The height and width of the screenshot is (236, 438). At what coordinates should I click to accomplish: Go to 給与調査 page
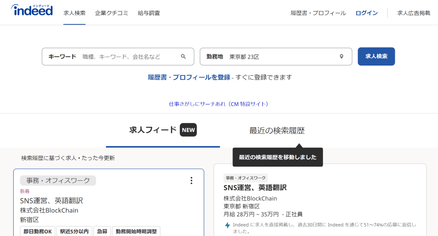point(149,13)
